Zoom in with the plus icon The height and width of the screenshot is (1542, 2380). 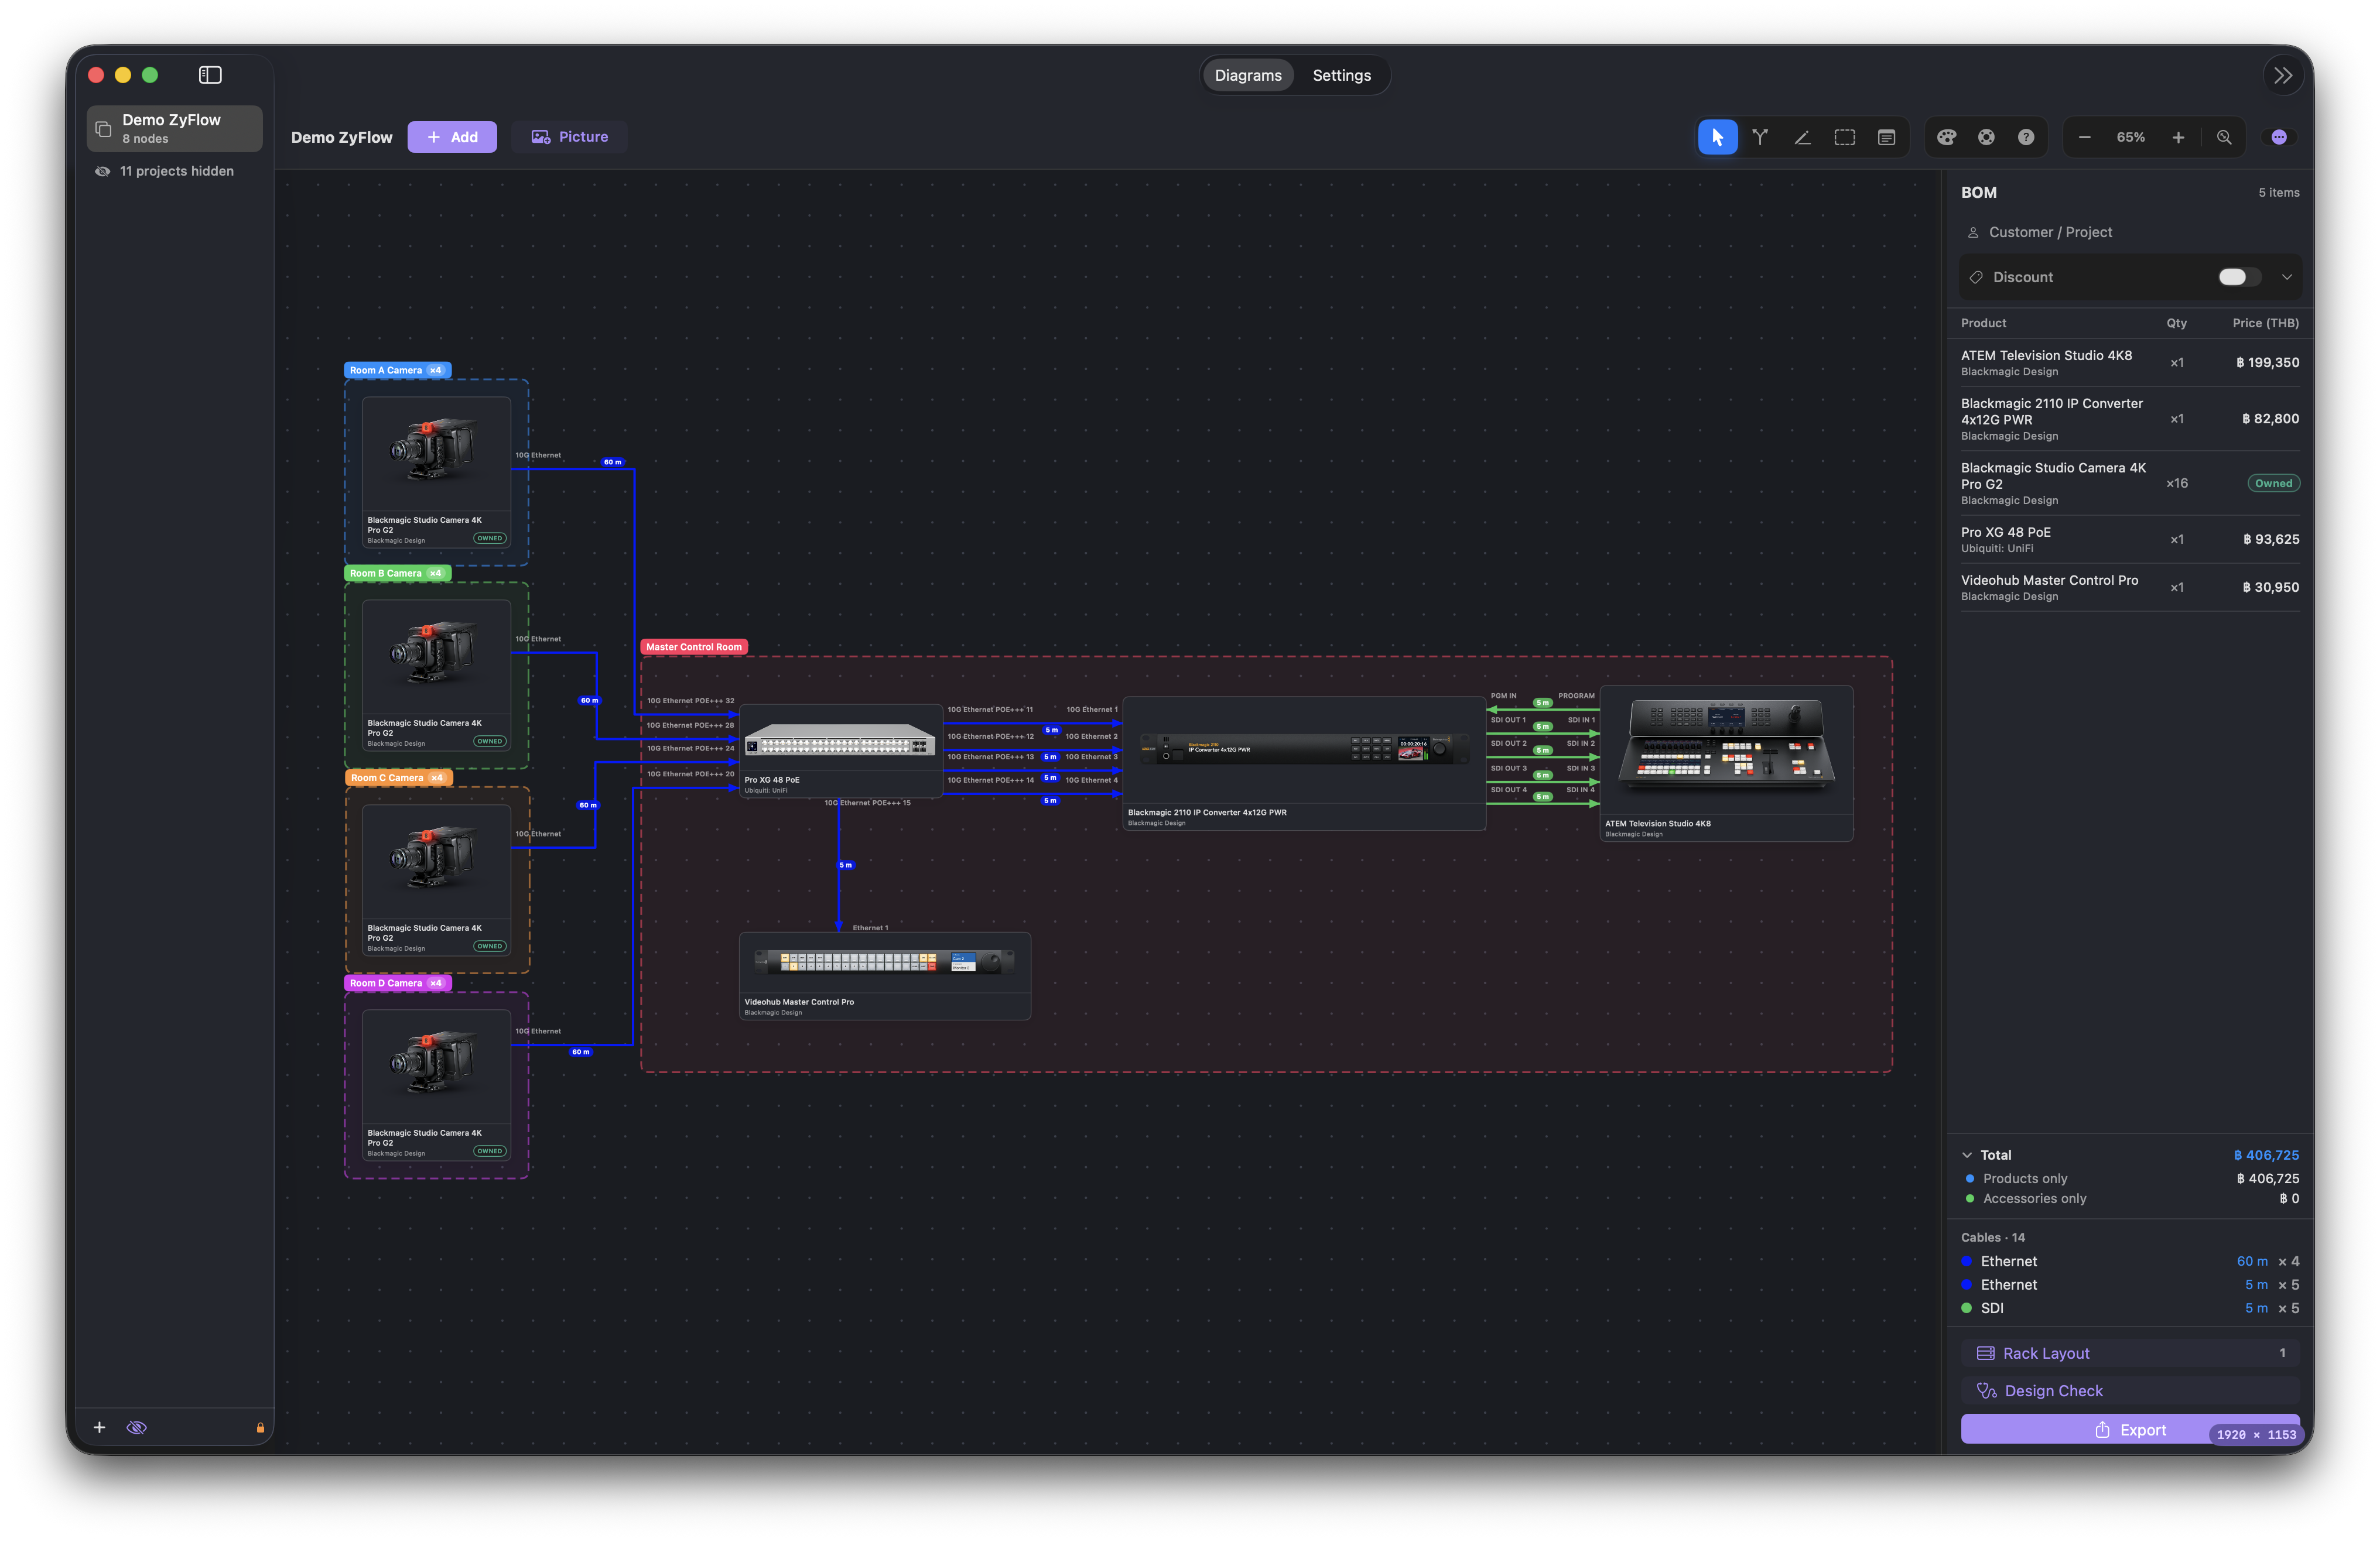pyautogui.click(x=2178, y=137)
